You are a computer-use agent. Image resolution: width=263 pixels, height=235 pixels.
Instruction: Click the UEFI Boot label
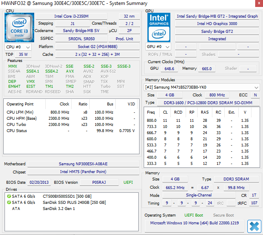click(x=193, y=215)
